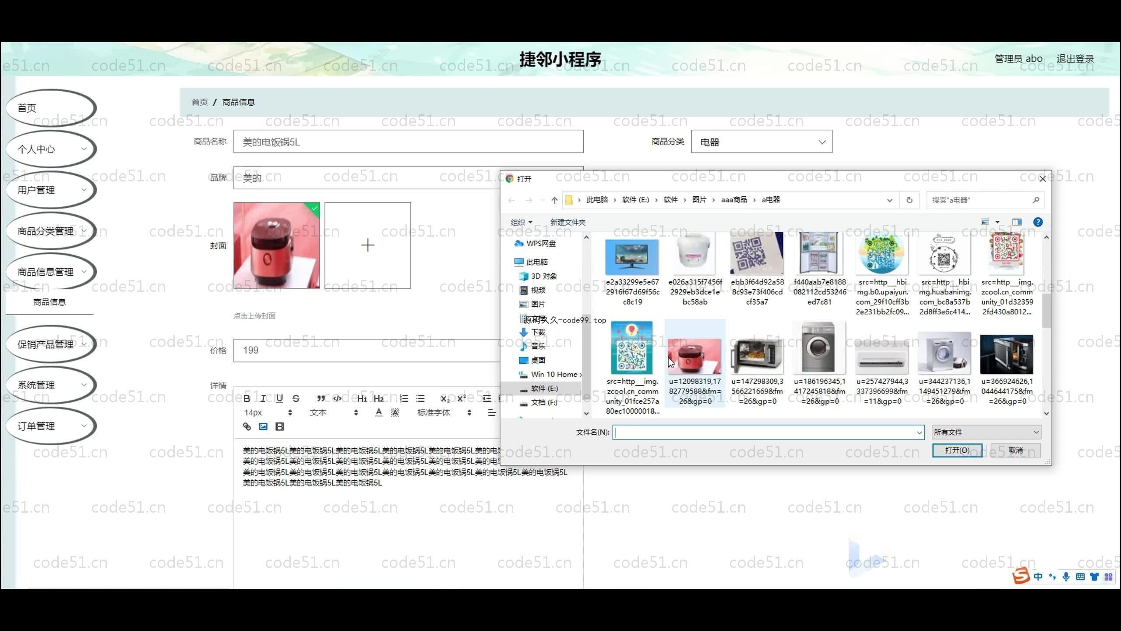Viewport: 1121px width, 631px height.
Task: Click the 商品名称 input field
Action: coord(408,142)
